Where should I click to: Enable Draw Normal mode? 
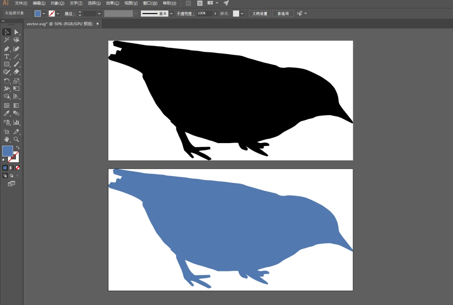coord(5,175)
